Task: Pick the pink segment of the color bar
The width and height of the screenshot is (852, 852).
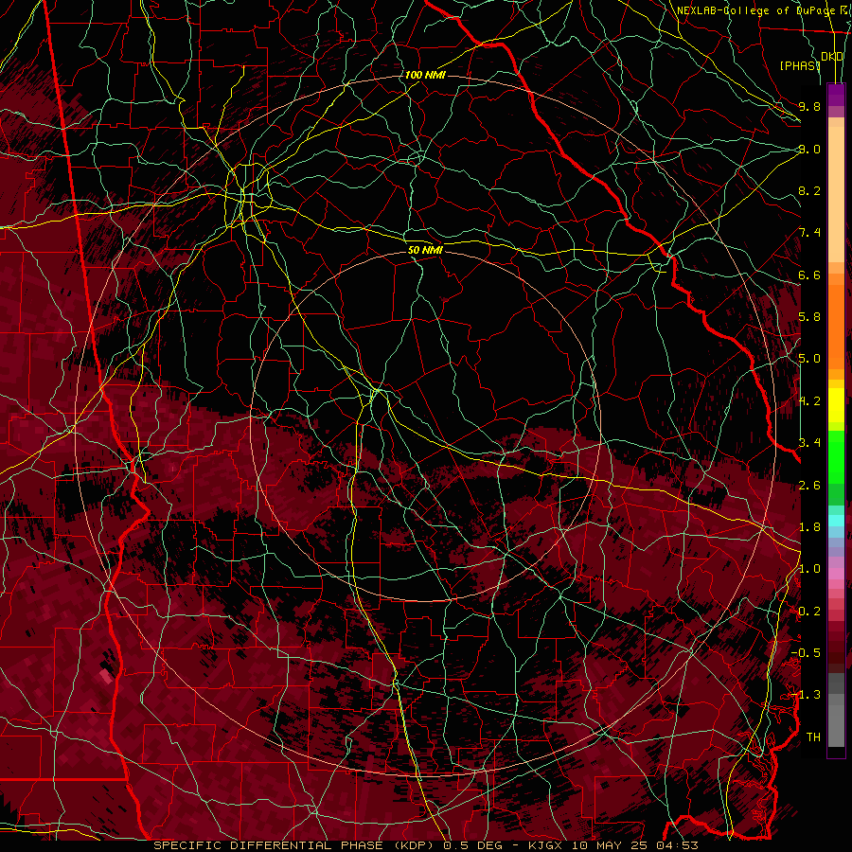Action: tap(836, 574)
